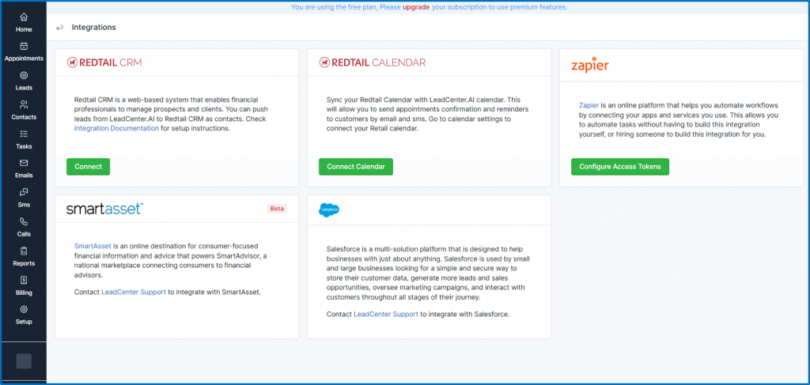Screen dimensions: 810x385
Task: Open the Contacts people icon
Action: 24,105
